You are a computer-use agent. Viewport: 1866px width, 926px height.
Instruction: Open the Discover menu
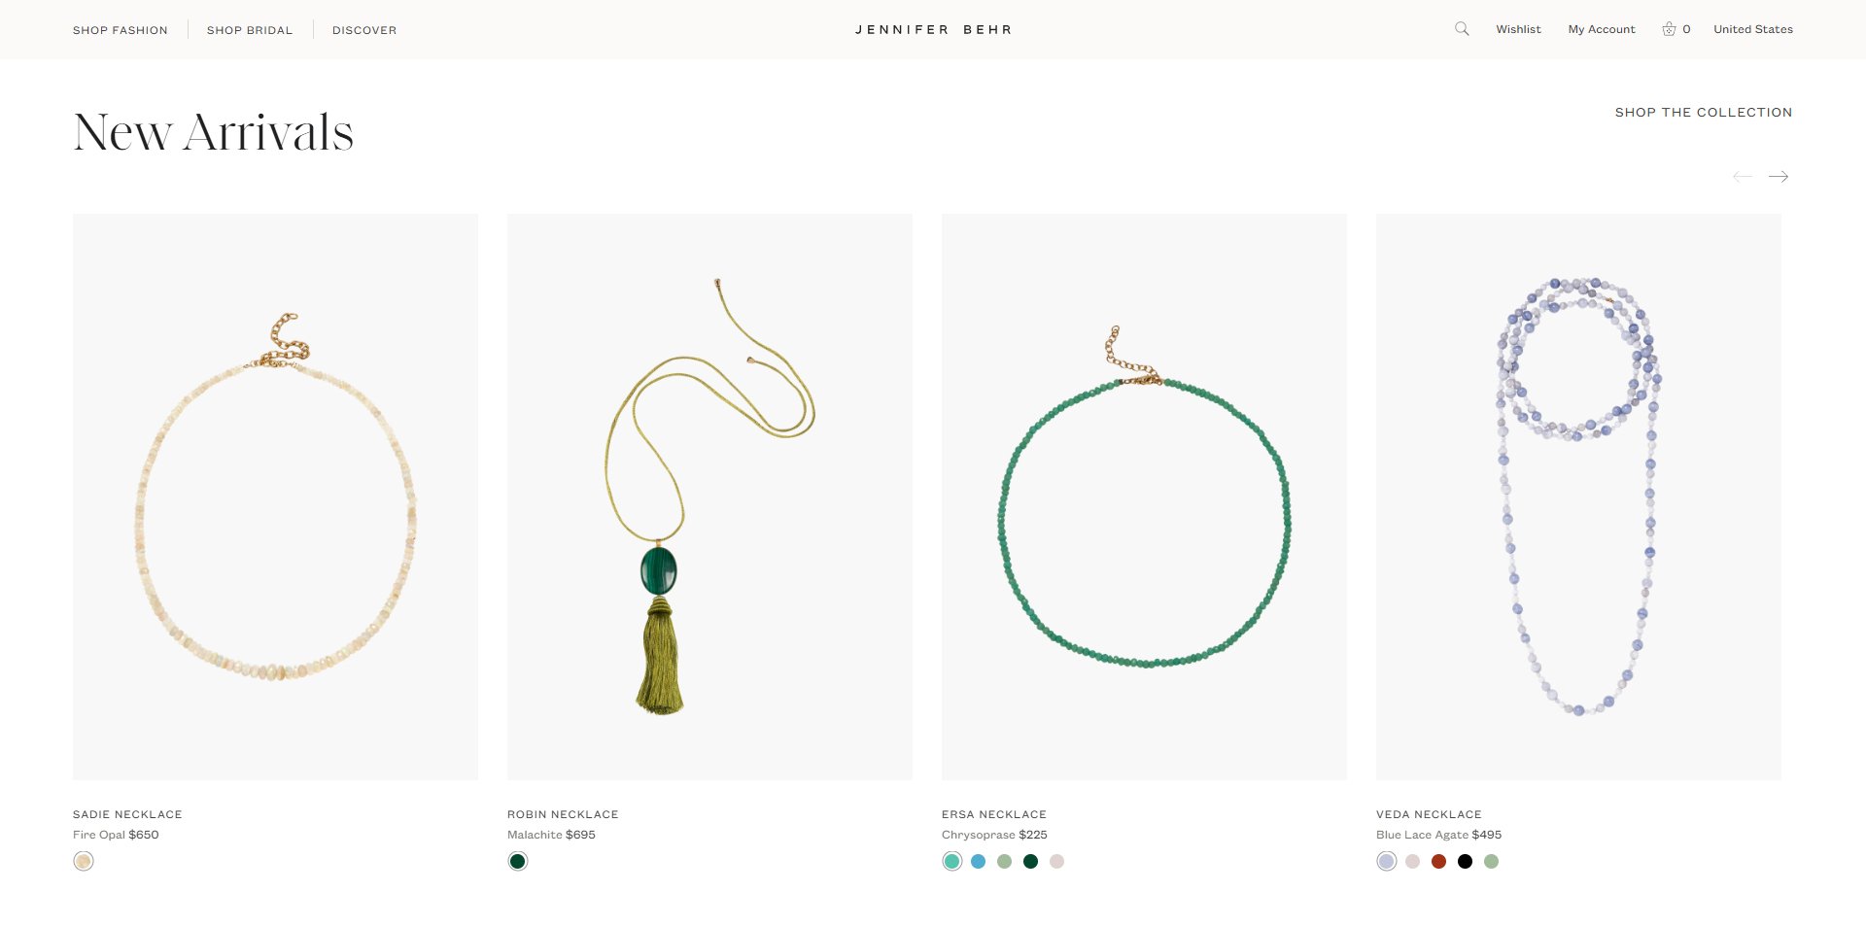point(364,30)
